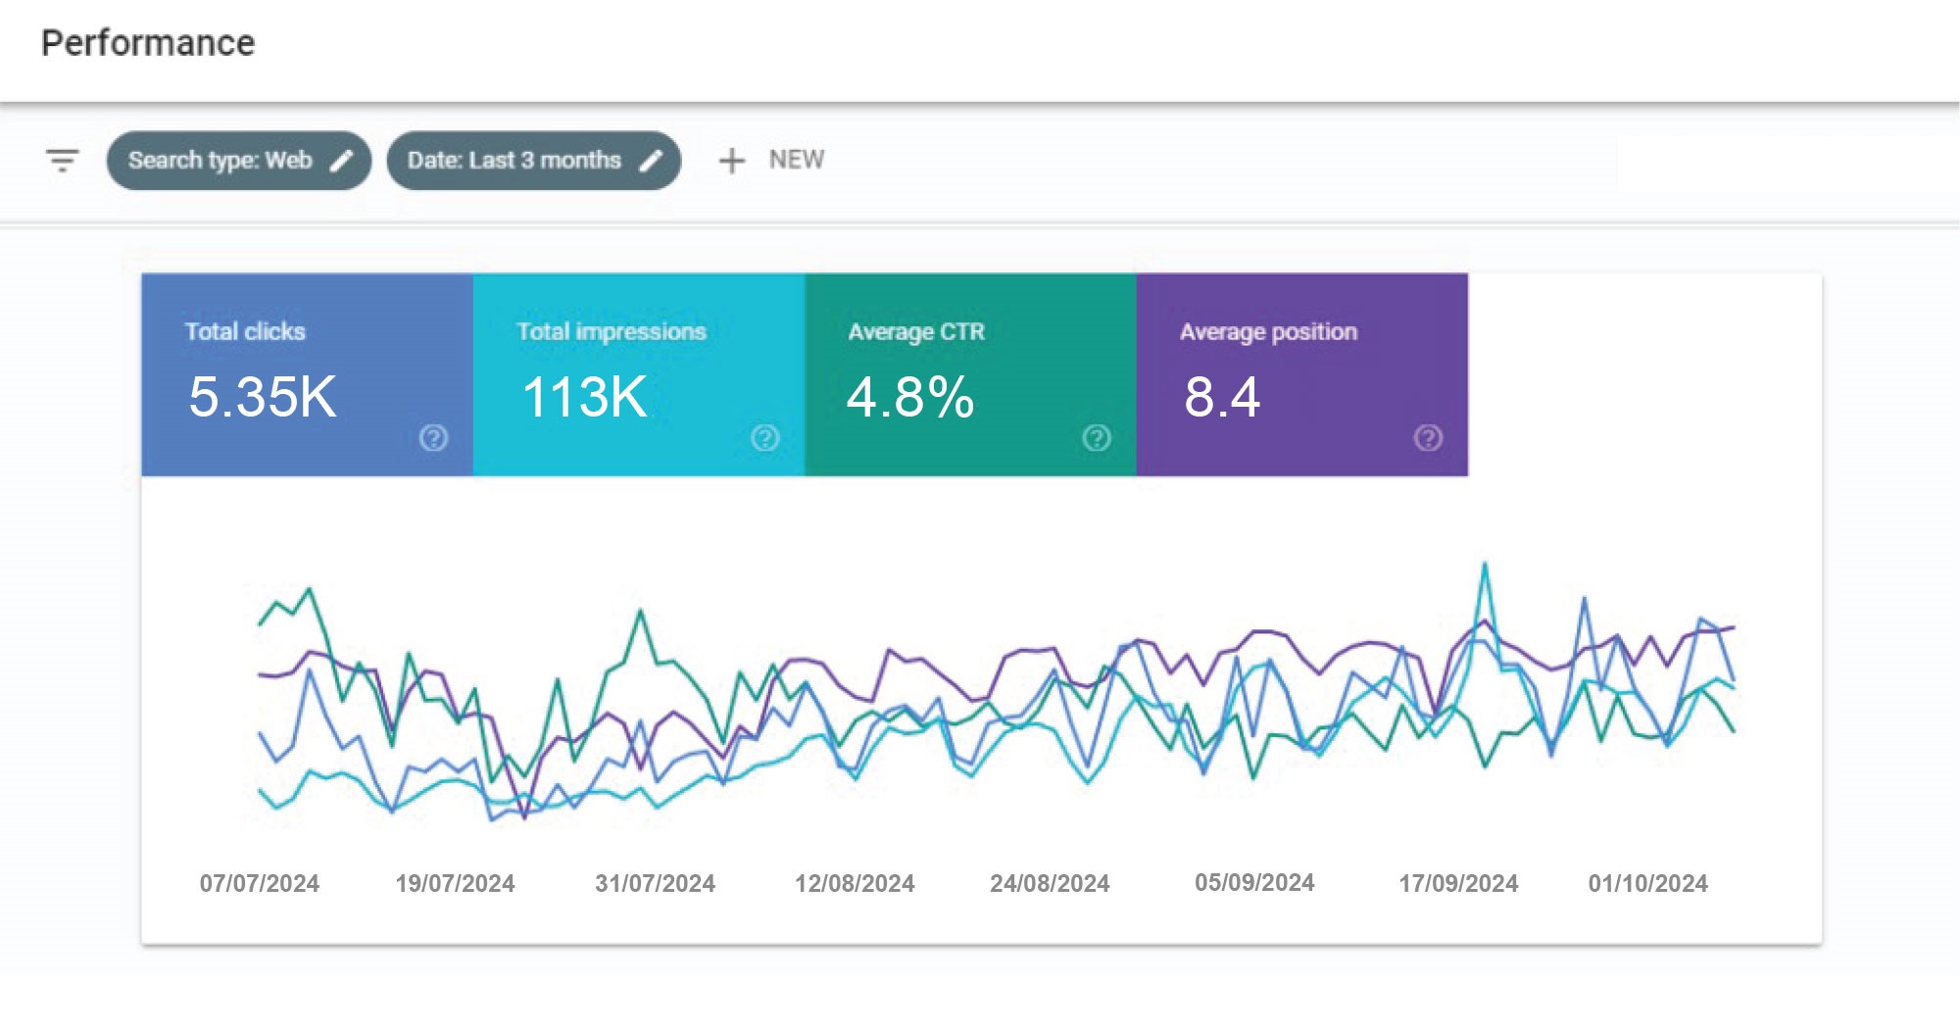Open help icon on Average CTR card
1960x1033 pixels.
pyautogui.click(x=1096, y=438)
